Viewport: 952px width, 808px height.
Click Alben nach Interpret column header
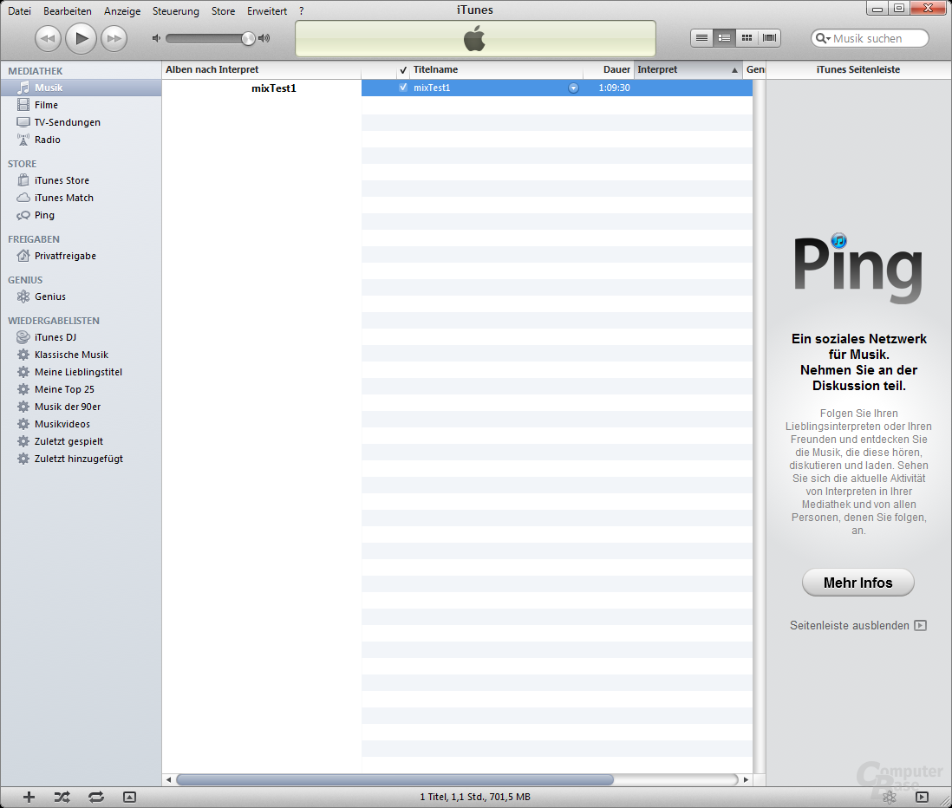tap(261, 70)
